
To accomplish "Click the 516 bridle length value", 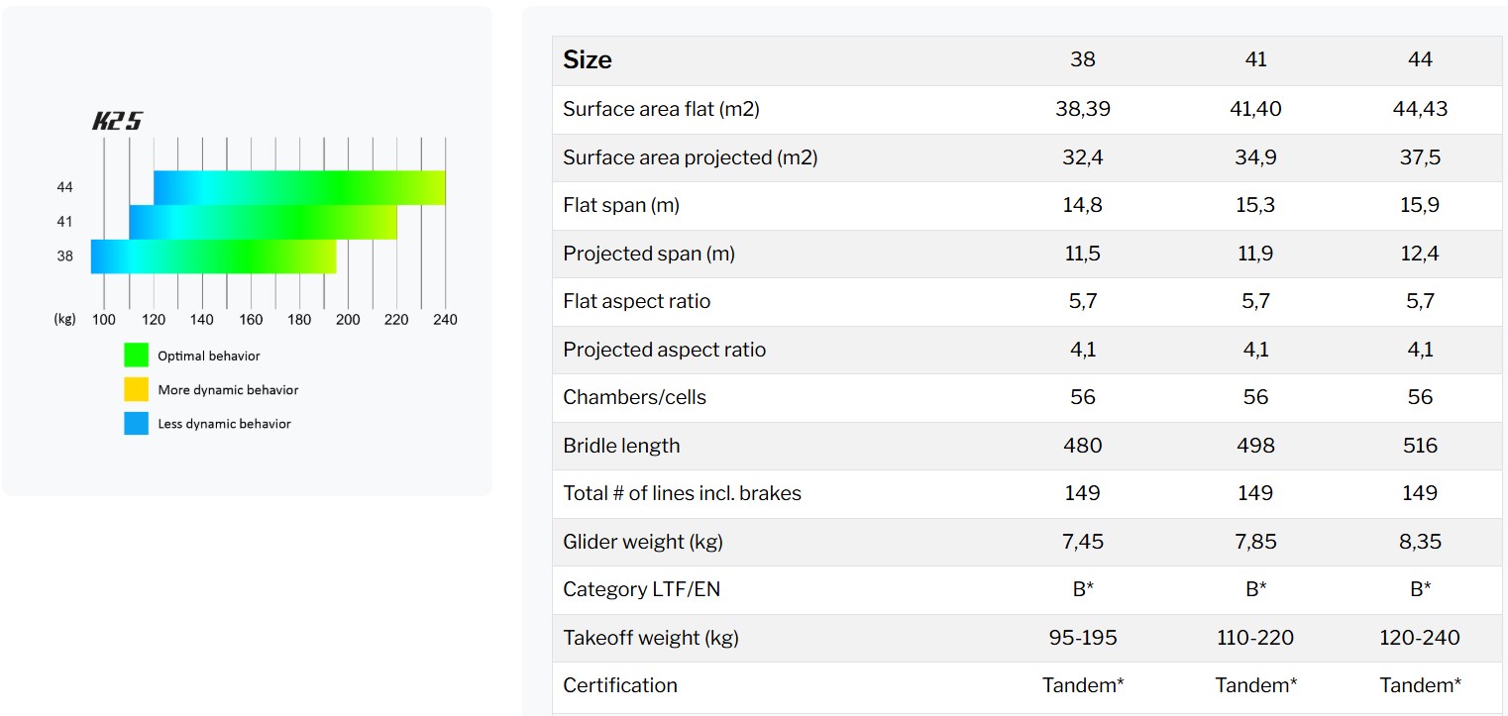I will (1420, 446).
